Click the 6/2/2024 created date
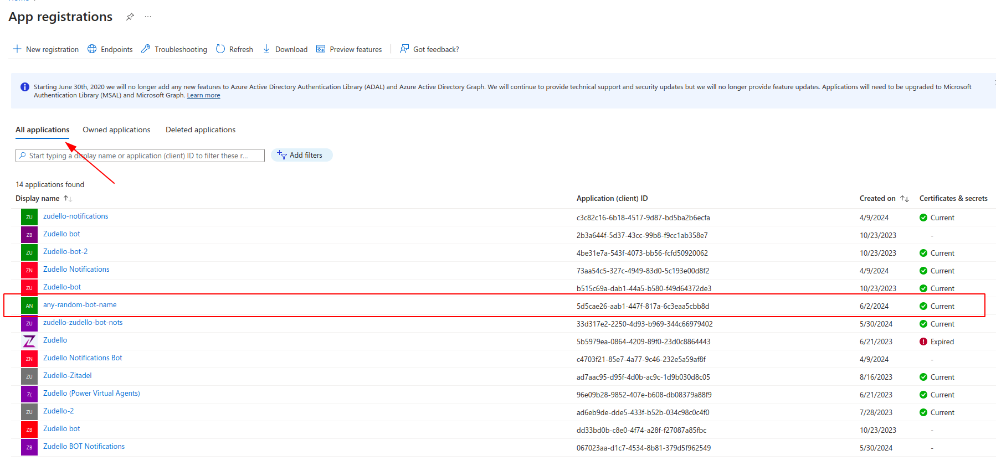 tap(874, 306)
